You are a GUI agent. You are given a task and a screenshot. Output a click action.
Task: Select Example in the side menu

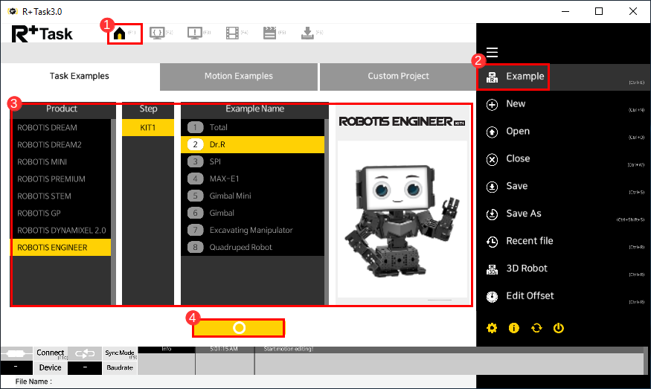563,77
